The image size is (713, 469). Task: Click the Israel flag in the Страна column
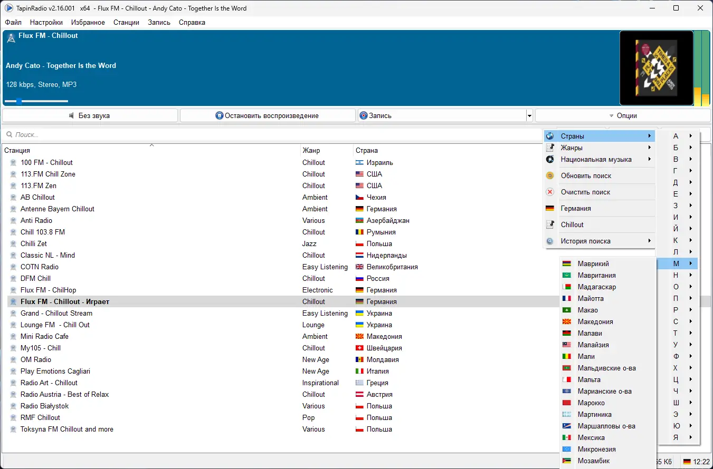pyautogui.click(x=360, y=162)
